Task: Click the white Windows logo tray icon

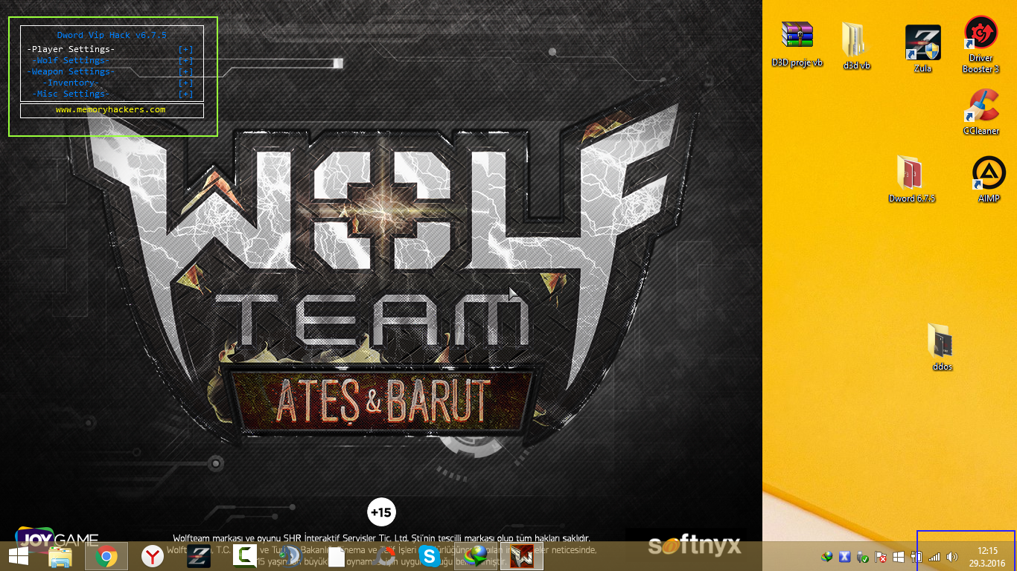Action: (x=898, y=556)
